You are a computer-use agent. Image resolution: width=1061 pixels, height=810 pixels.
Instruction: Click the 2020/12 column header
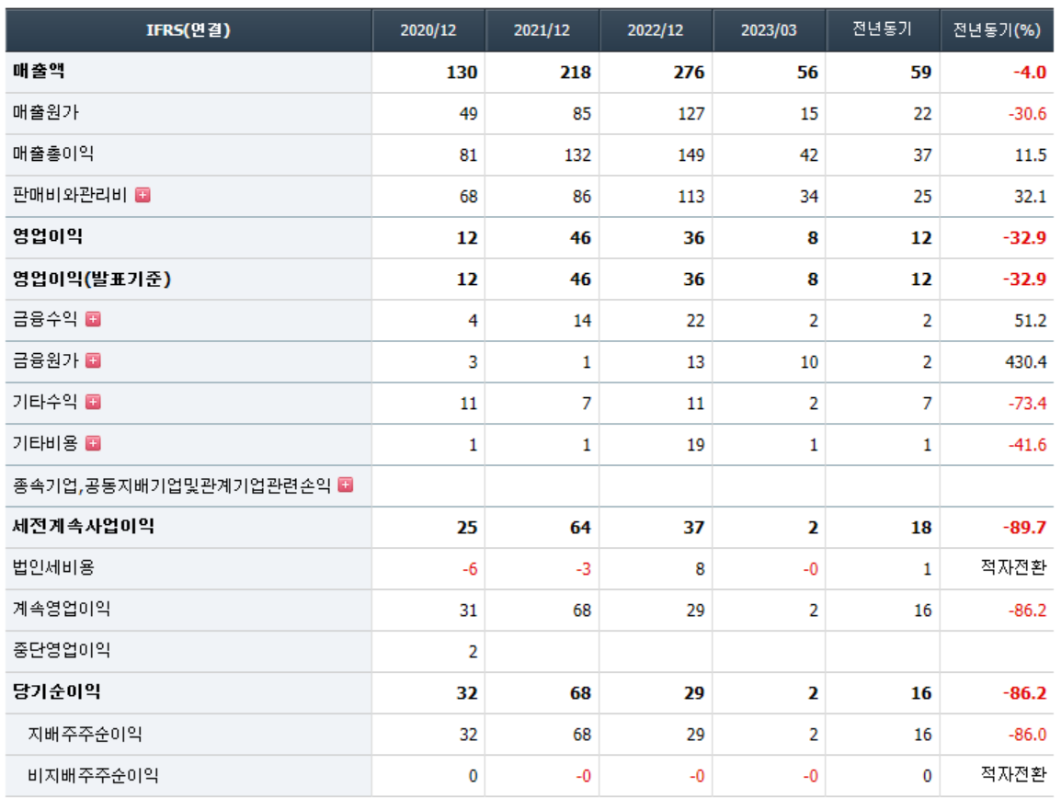428,30
